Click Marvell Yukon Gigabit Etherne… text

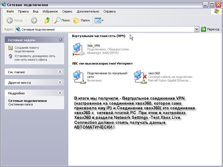tap(170, 80)
